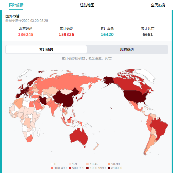Select Mongolia on the world map

point(66,92)
